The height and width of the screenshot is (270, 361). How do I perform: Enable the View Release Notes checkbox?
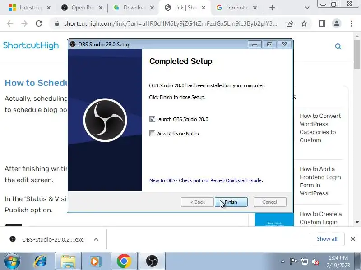[x=152, y=133]
